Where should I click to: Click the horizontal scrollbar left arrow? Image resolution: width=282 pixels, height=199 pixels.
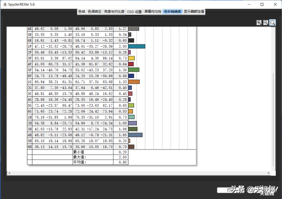(9, 173)
